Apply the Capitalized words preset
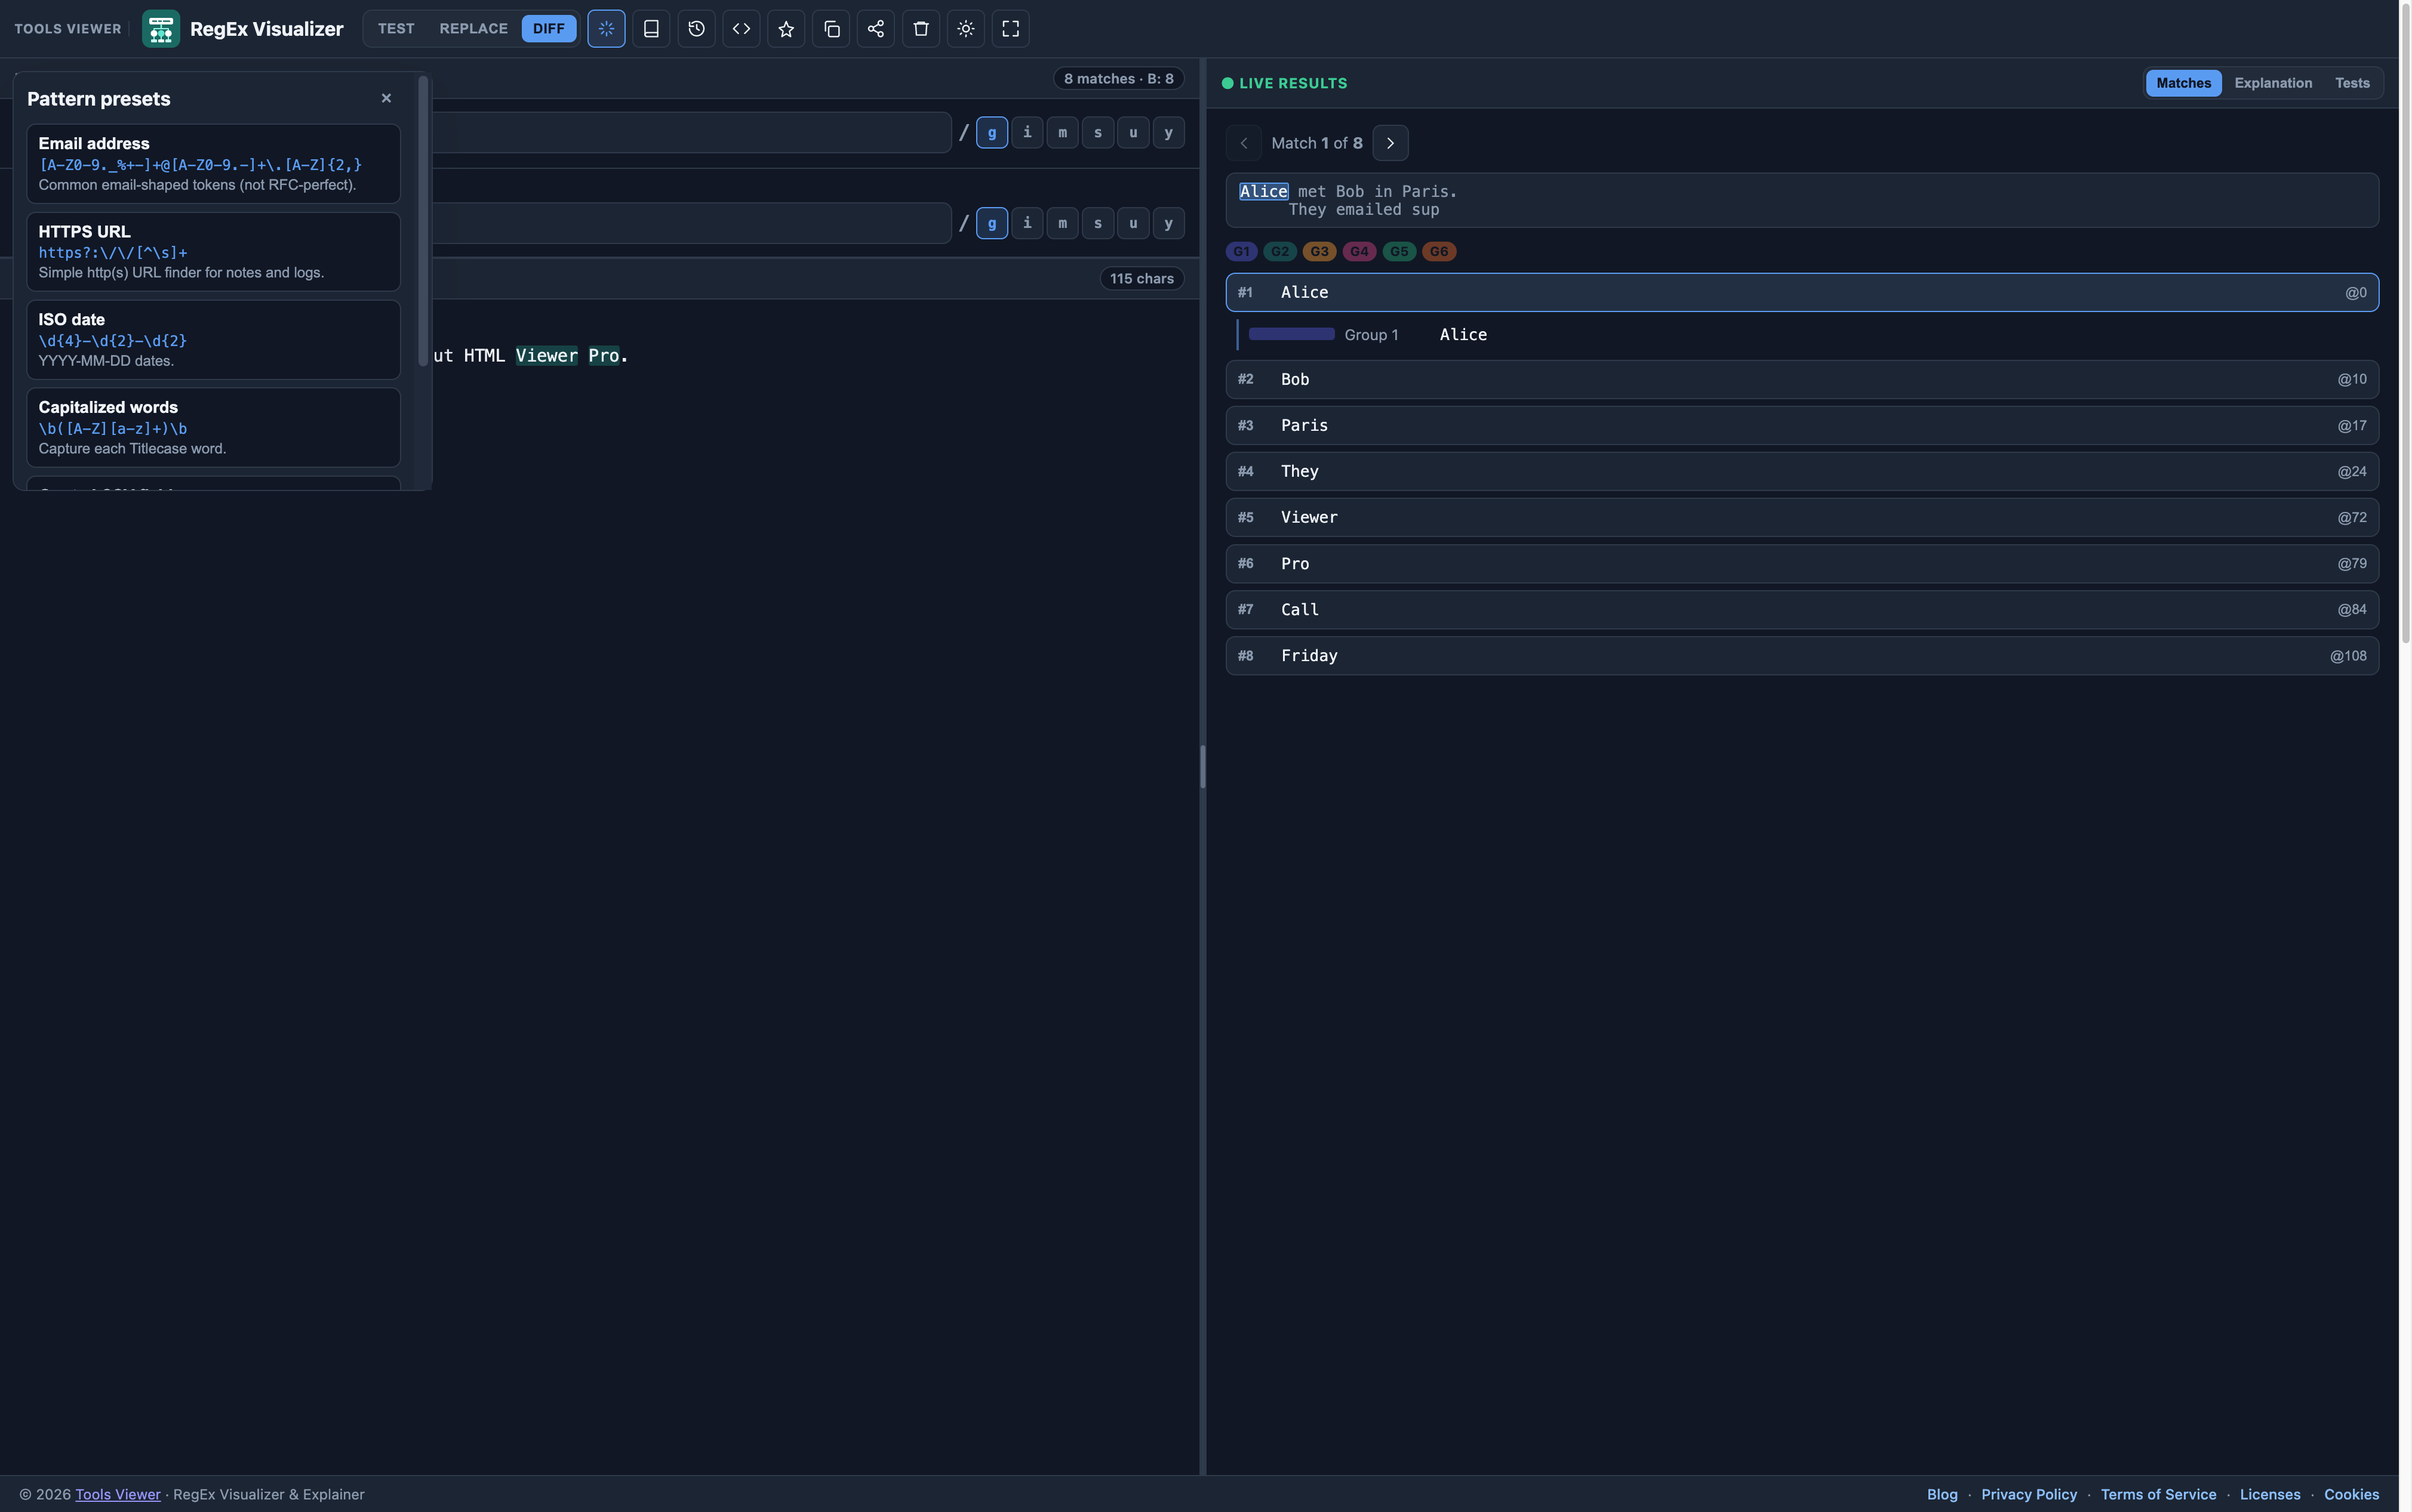This screenshot has height=1512, width=2412. [x=213, y=428]
